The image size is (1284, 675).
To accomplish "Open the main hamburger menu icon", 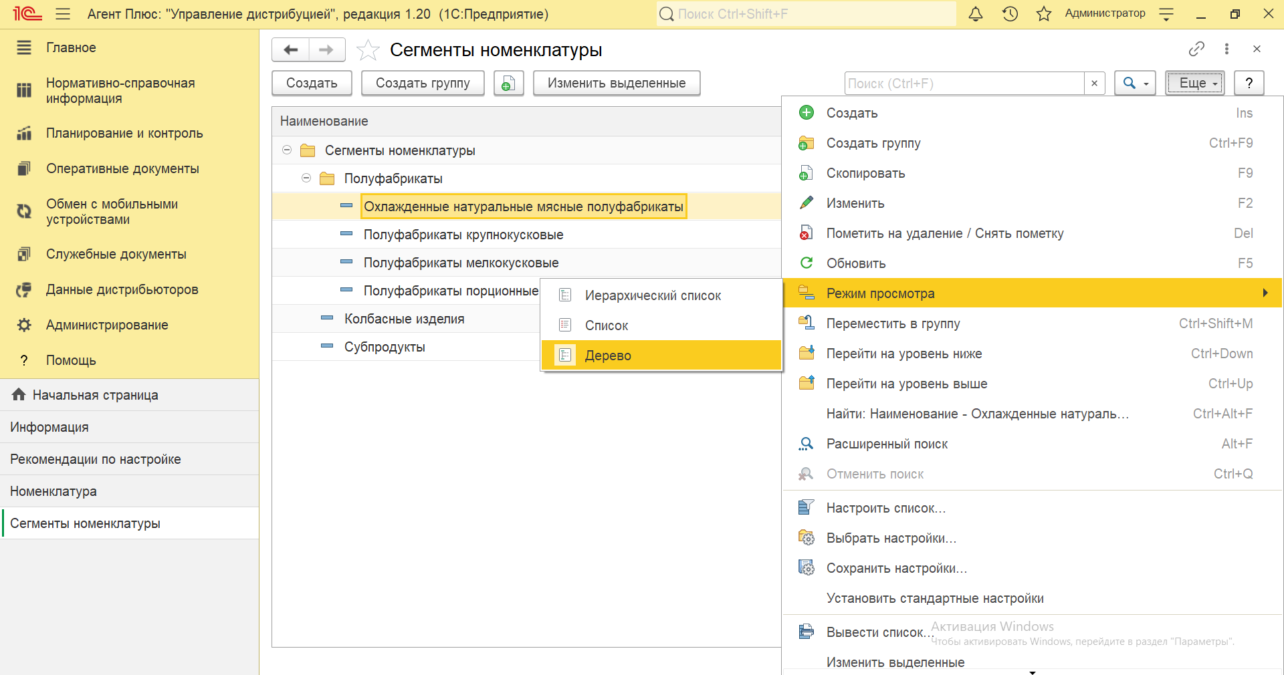I will [x=63, y=14].
